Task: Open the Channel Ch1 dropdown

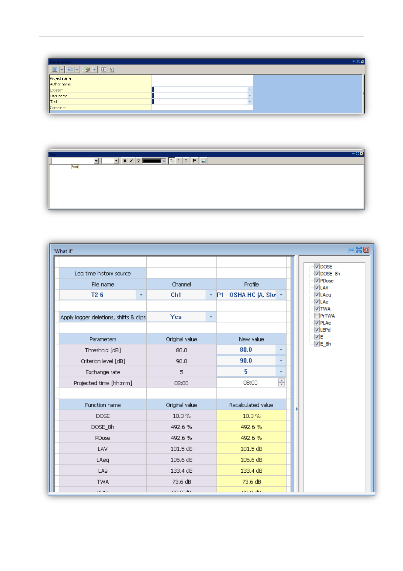Action: pos(211,295)
